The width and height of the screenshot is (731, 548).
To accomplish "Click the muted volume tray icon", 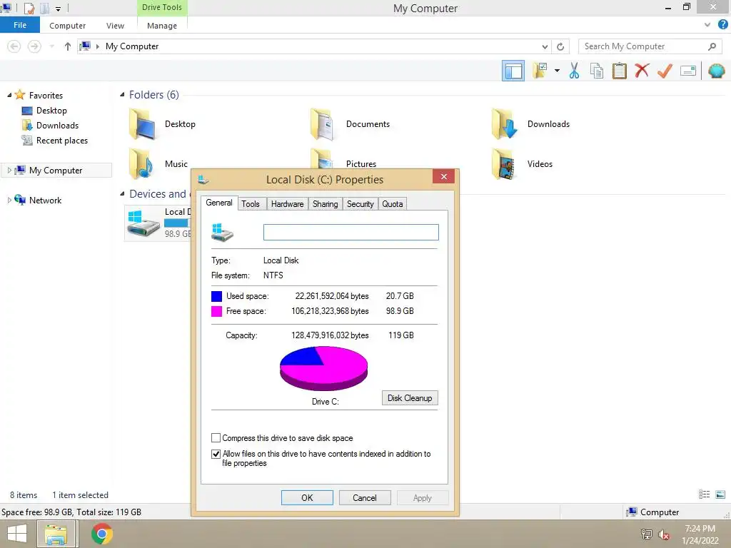I will [x=664, y=534].
